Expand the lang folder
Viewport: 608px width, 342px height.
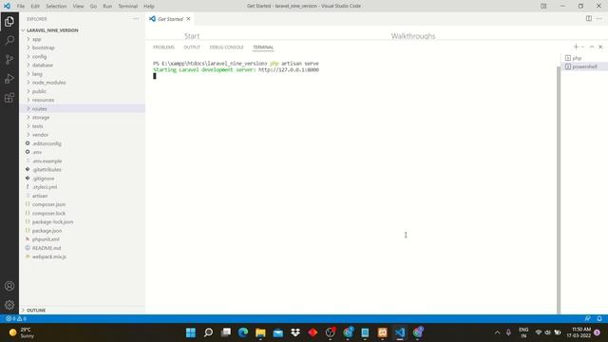click(x=83, y=74)
